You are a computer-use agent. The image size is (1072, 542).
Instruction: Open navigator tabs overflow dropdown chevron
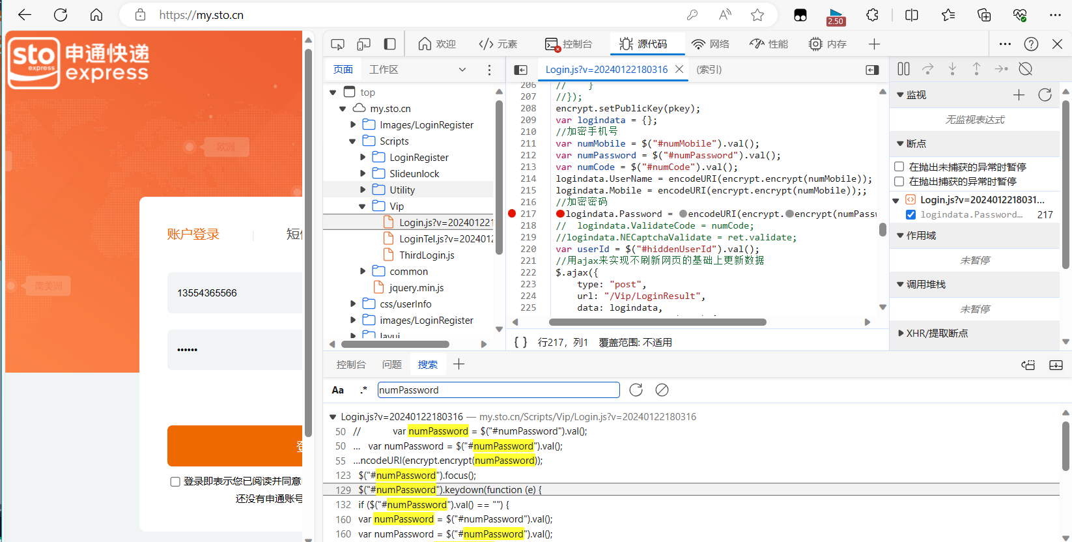462,70
